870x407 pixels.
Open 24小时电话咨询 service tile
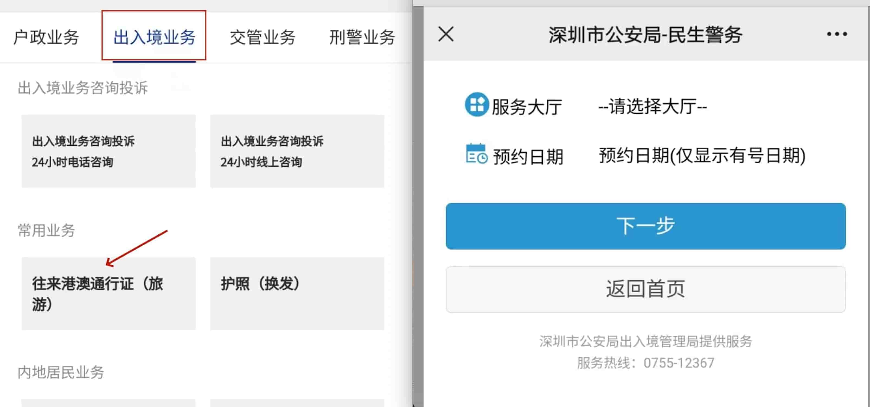click(108, 151)
